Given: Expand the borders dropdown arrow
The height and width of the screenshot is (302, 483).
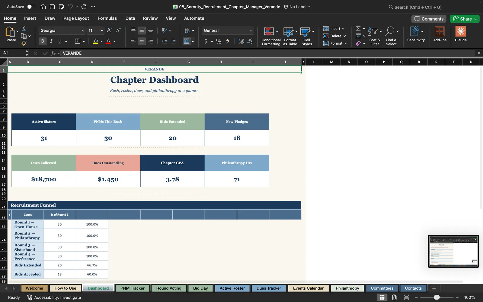Looking at the screenshot, I should (84, 41).
